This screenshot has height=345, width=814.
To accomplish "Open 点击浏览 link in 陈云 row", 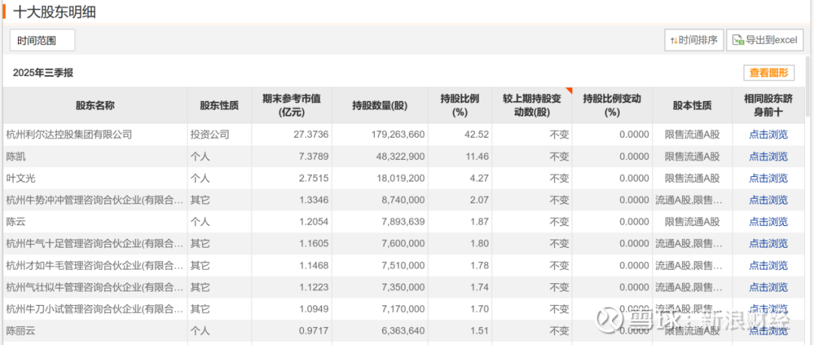I will click(768, 222).
